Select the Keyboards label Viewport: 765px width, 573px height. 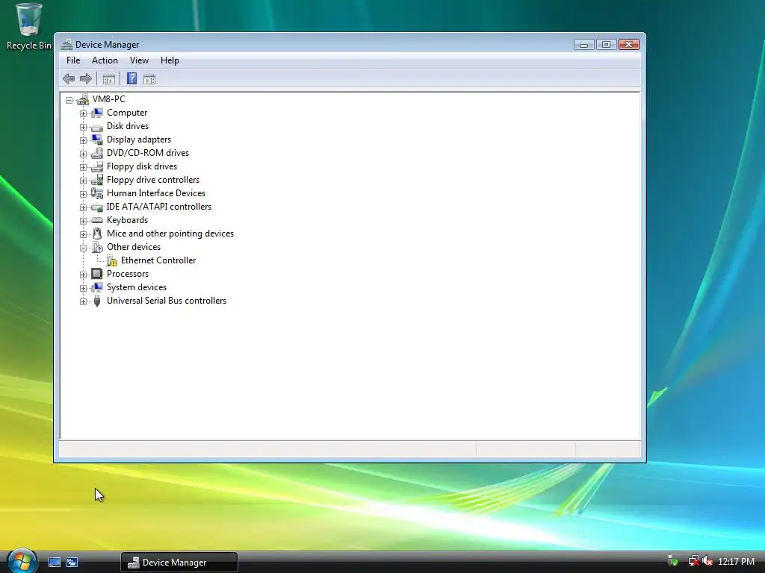point(127,220)
